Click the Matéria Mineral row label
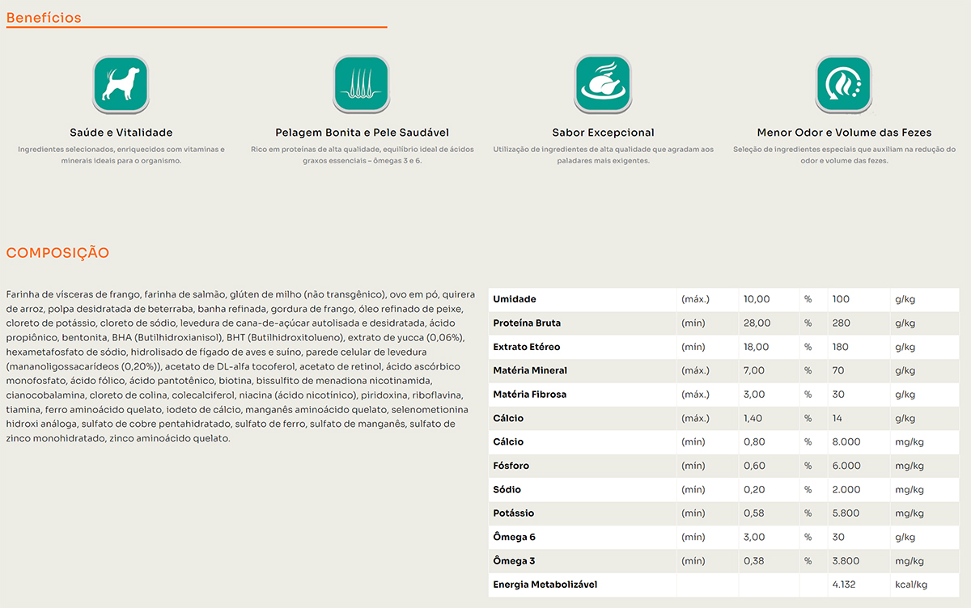 click(x=530, y=370)
